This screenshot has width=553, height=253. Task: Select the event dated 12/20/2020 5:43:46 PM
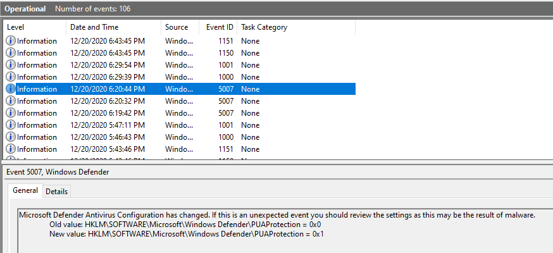(180, 149)
